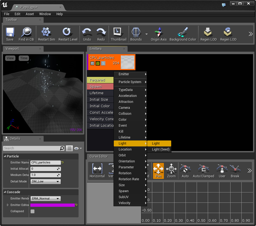Click the magenta Emitter Editor color swatch
Screen dimensions: 256x226
pyautogui.click(x=53, y=205)
